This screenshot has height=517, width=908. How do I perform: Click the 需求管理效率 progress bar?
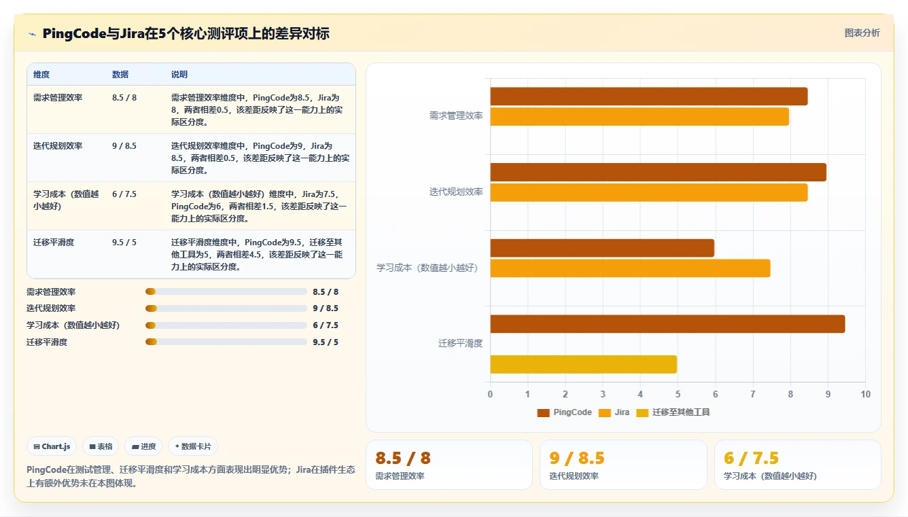pyautogui.click(x=226, y=291)
